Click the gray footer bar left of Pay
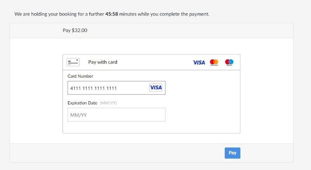311x170 pixels. click(x=116, y=153)
